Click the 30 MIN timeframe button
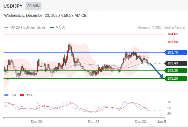The width and height of the screenshot is (188, 127). pos(33,6)
